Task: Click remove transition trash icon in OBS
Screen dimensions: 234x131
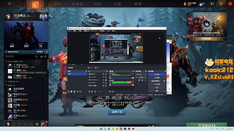Action: (142, 80)
